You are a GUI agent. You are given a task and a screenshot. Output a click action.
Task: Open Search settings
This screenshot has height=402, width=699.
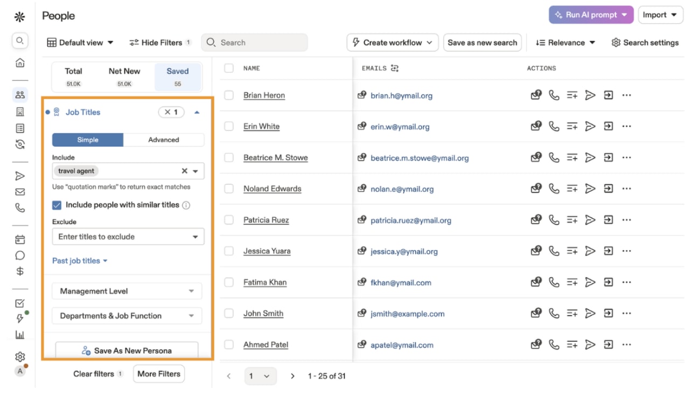point(645,43)
